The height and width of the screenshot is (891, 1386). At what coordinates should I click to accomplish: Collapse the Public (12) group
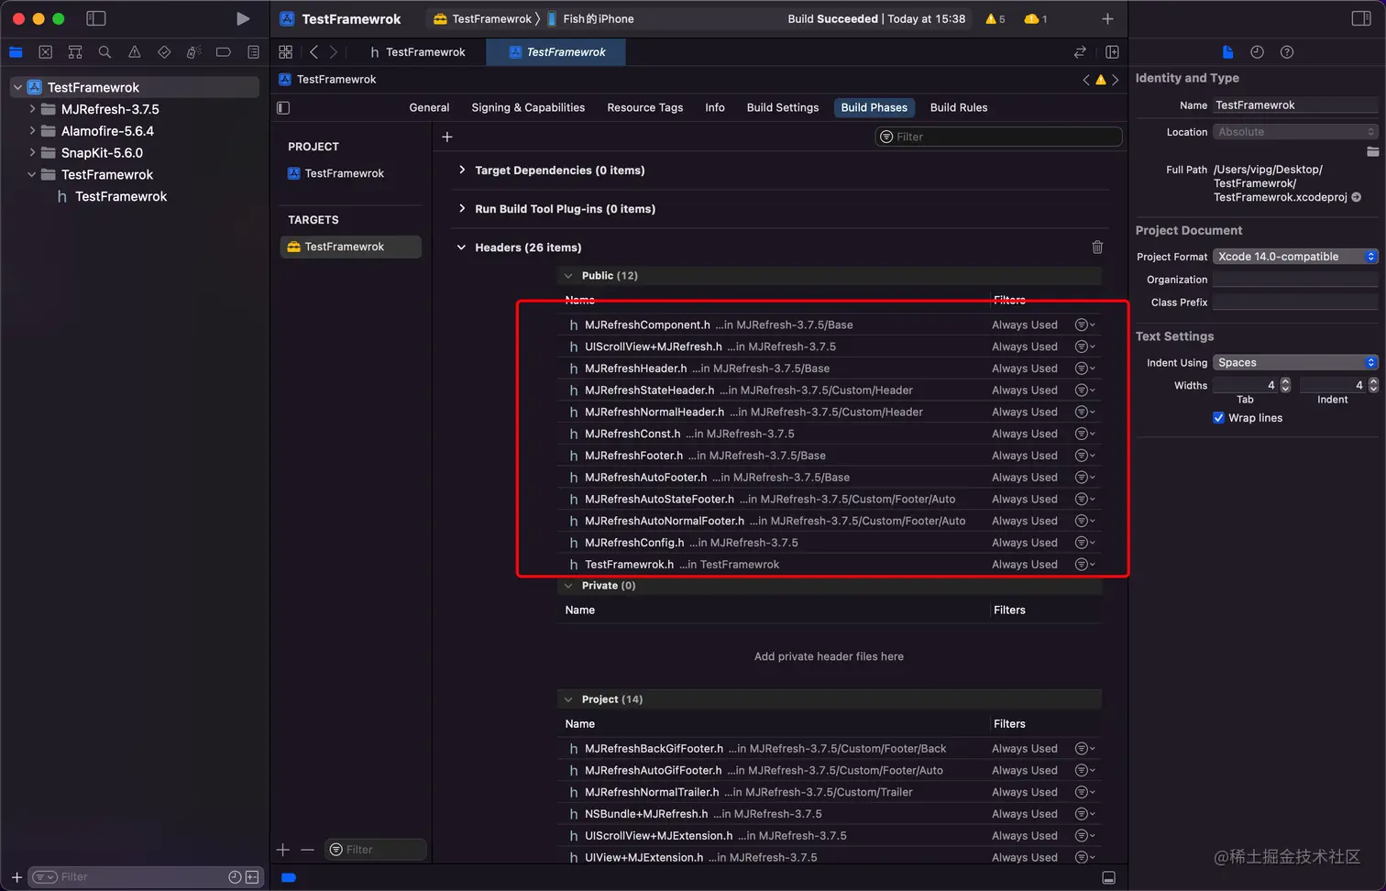pos(568,276)
